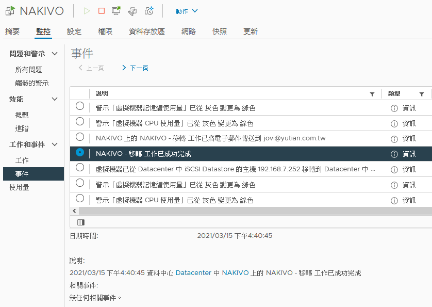Select last 虛擬機器記憶體使用量 alert row radio
Image resolution: width=432 pixels, height=307 pixels.
tap(80, 183)
